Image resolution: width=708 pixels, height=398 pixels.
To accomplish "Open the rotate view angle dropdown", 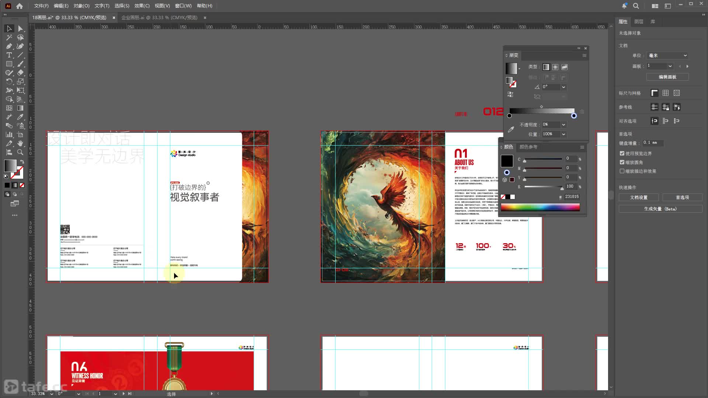I will point(79,394).
